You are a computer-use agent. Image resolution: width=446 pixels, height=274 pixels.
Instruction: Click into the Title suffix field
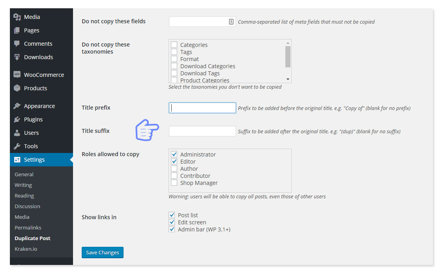coord(202,131)
